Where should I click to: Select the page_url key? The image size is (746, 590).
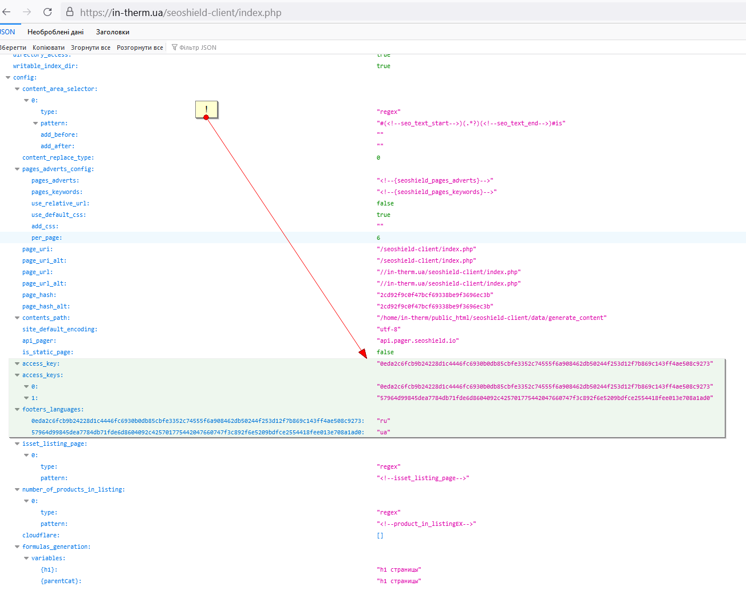(37, 272)
